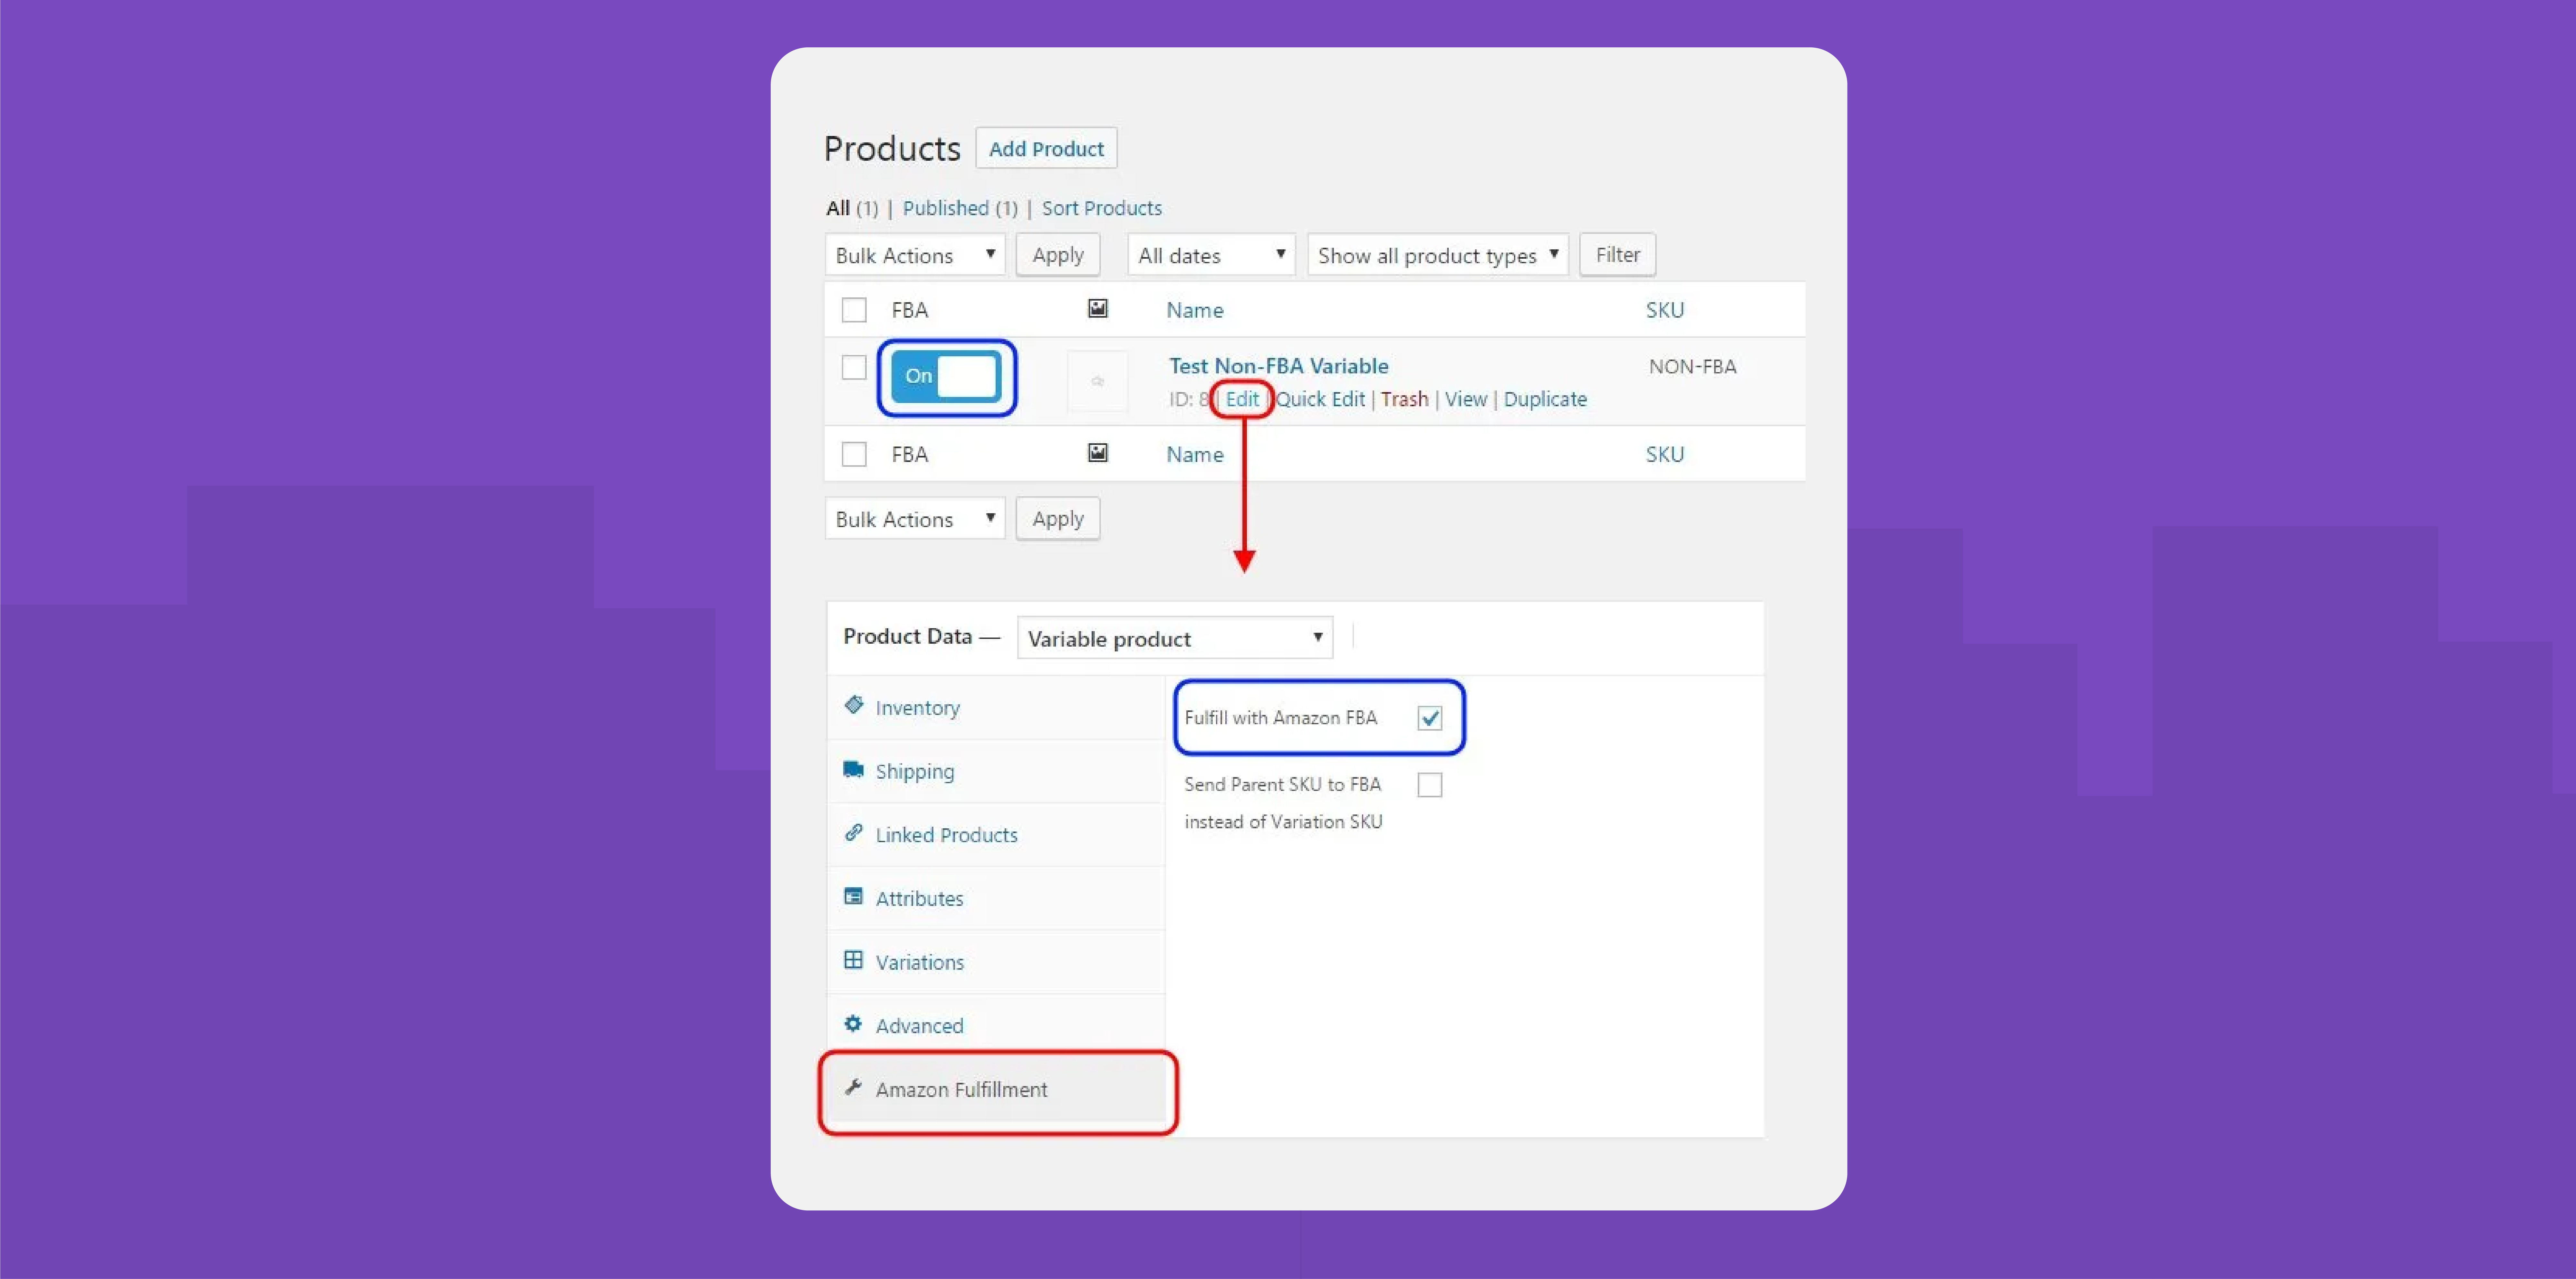Screen dimensions: 2576x1279
Task: Open the Sort Products view
Action: (1101, 208)
